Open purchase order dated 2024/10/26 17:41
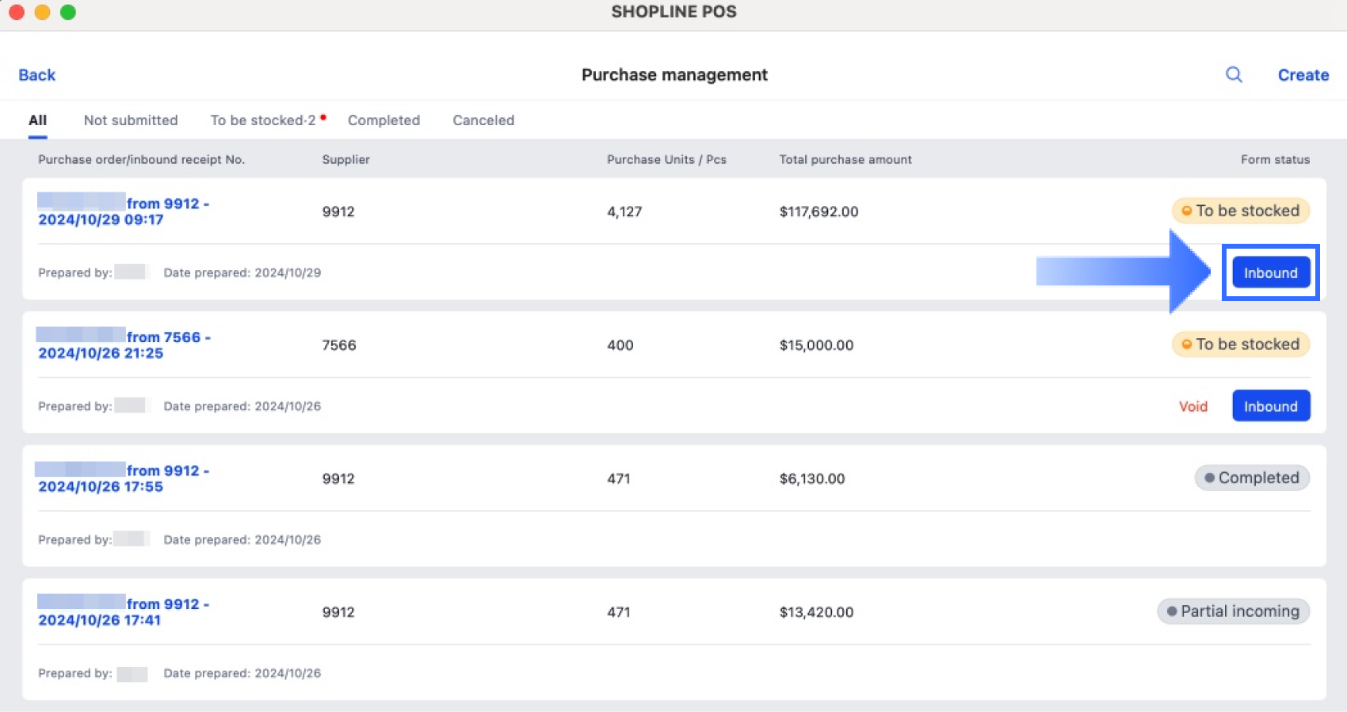The image size is (1347, 712). tap(123, 612)
